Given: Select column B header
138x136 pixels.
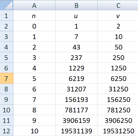Looking at the screenshot, I should 76,5.
